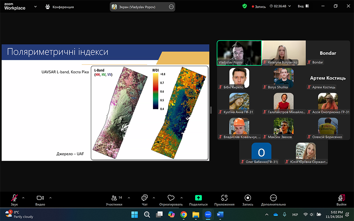
Task: Click the Выйти leave meeting button
Action: 341,199
